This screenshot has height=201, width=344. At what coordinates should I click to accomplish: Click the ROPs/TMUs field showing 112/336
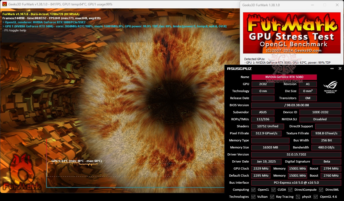263,119
